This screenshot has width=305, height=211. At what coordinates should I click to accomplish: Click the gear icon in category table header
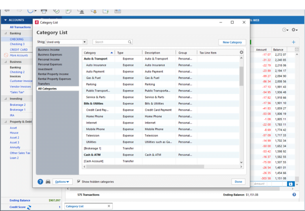coord(241,52)
